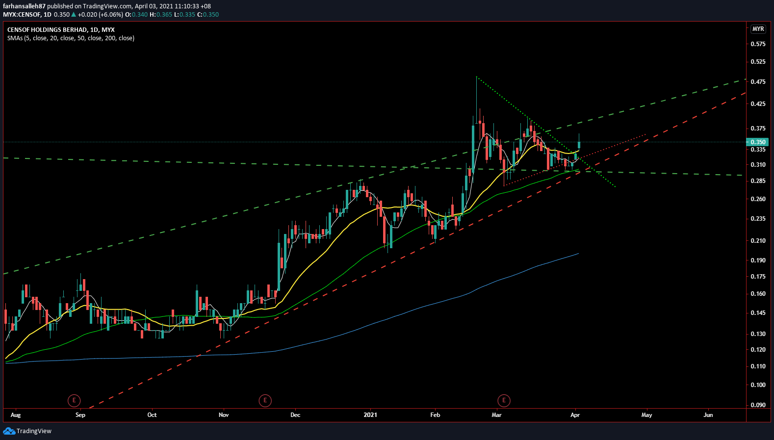
Task: Click the 0.190 price axis label
Action: pyautogui.click(x=758, y=260)
